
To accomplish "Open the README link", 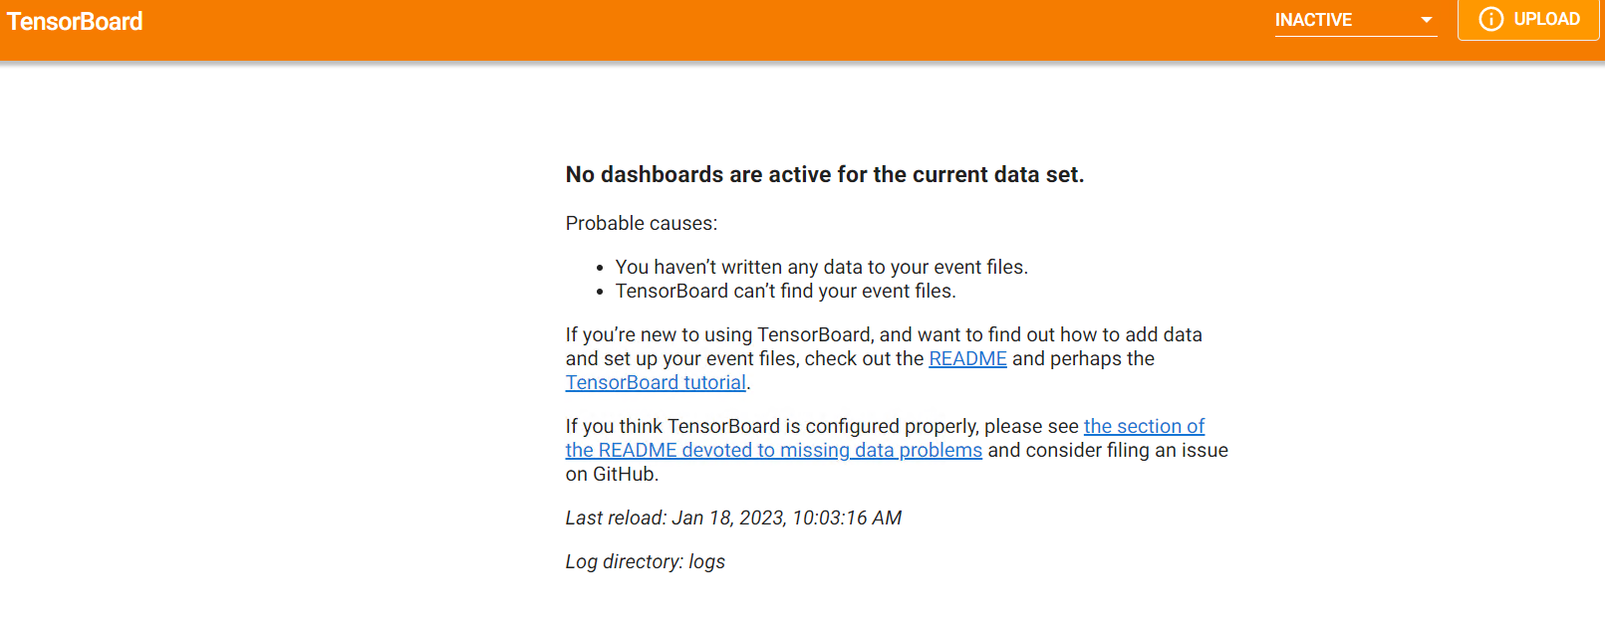I will [966, 358].
